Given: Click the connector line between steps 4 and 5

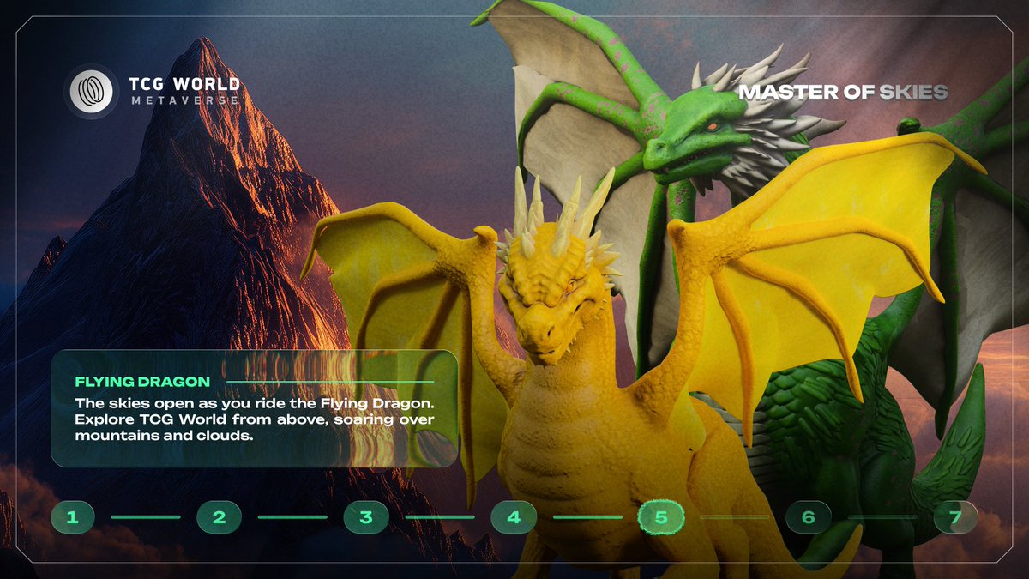Looking at the screenshot, I should pos(587,517).
